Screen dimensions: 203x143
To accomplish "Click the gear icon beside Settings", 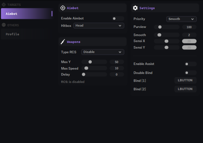I will 135,8.
